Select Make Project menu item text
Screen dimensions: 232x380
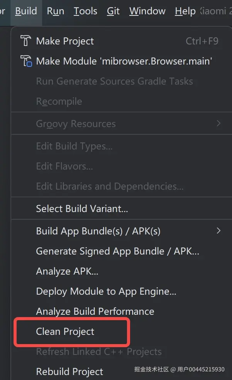pos(65,41)
